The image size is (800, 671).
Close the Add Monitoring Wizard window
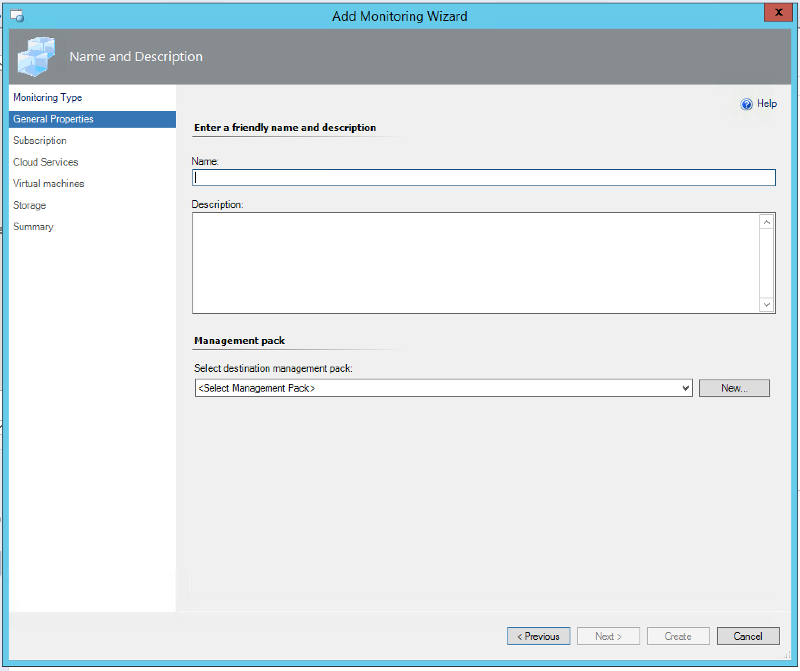(x=778, y=13)
